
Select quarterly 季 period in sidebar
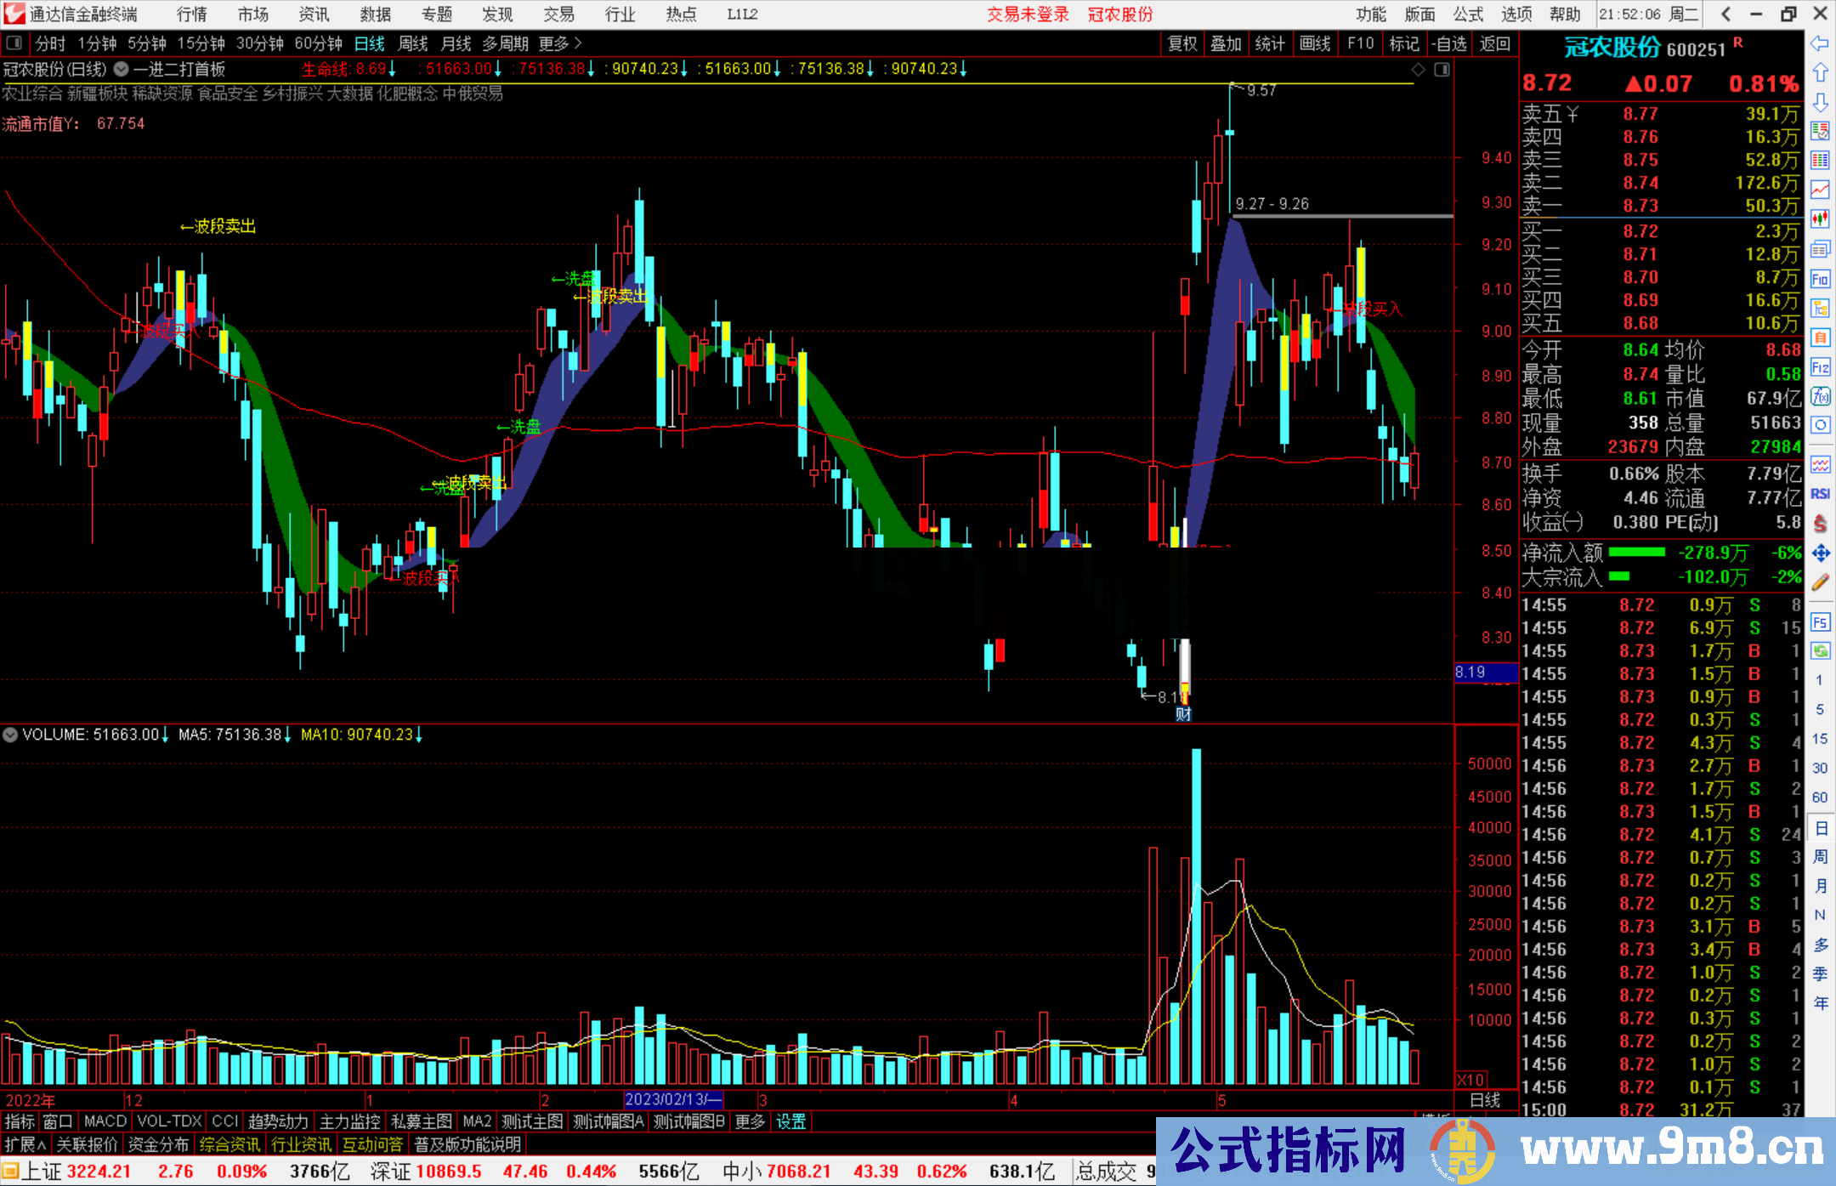point(1821,973)
